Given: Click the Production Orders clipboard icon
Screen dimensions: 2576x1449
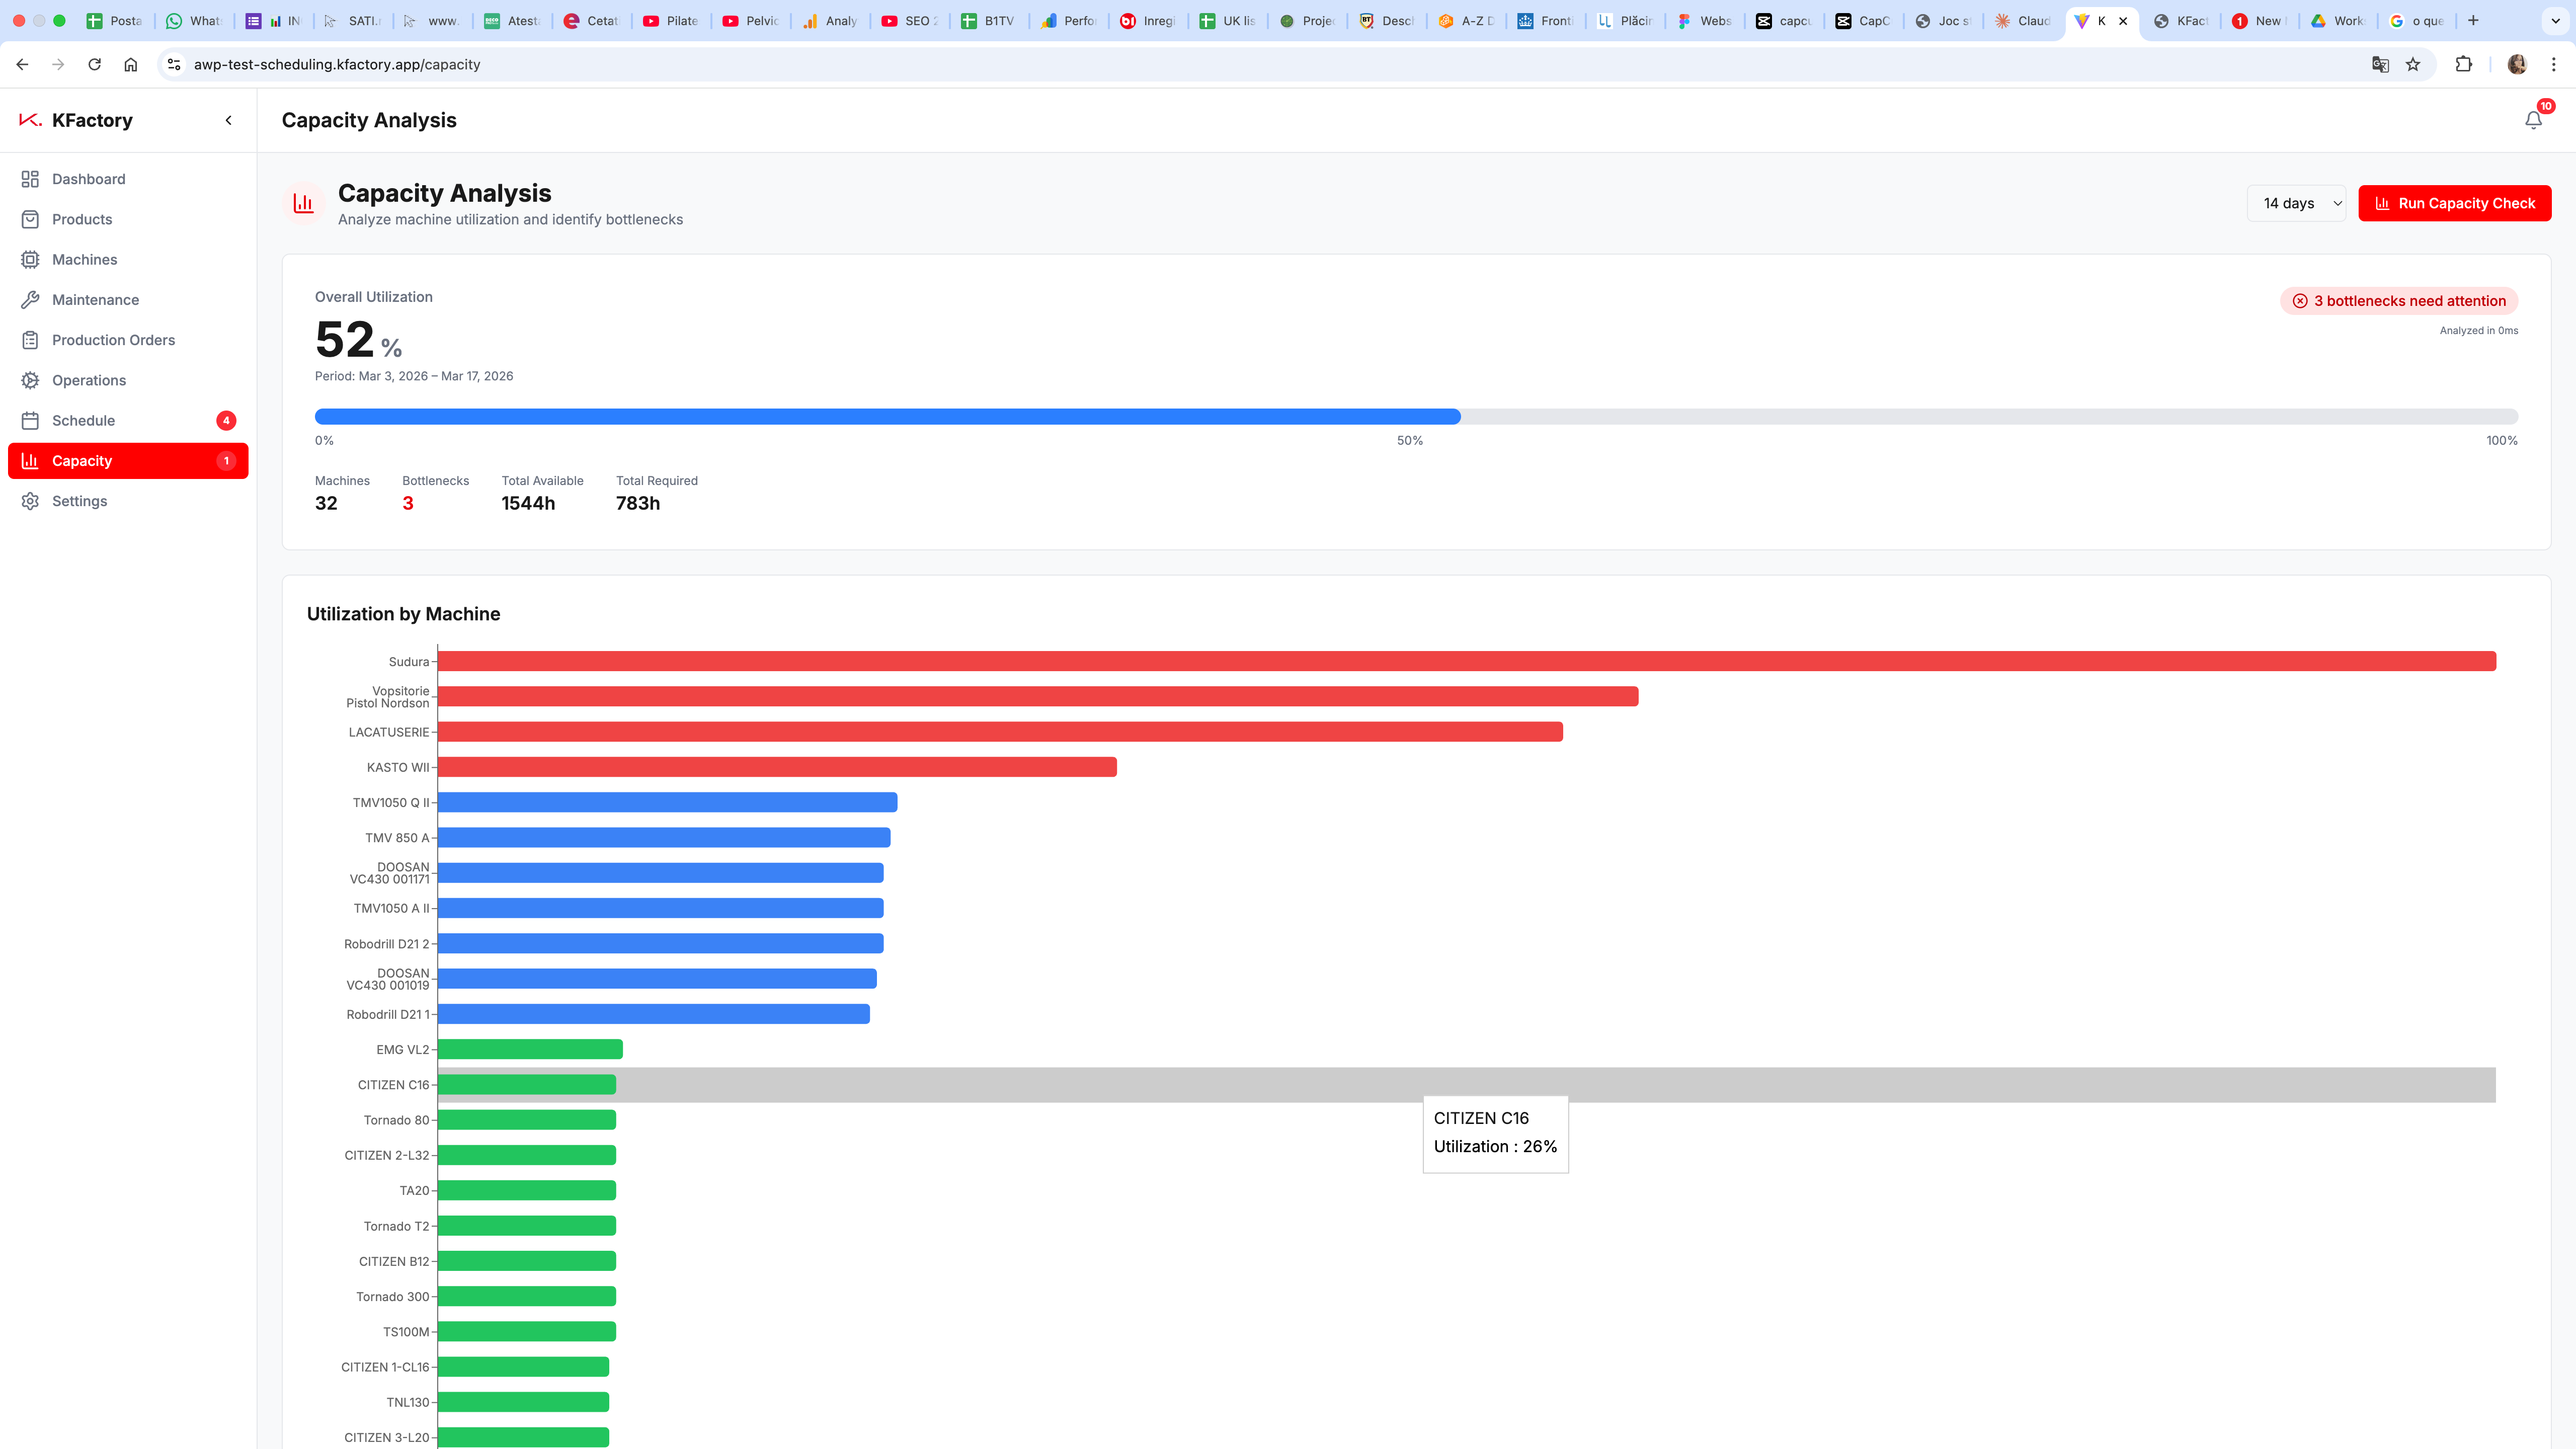Looking at the screenshot, I should pos(30,340).
